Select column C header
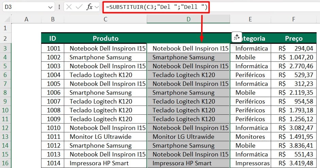This screenshot has width=320, height=168. point(105,19)
